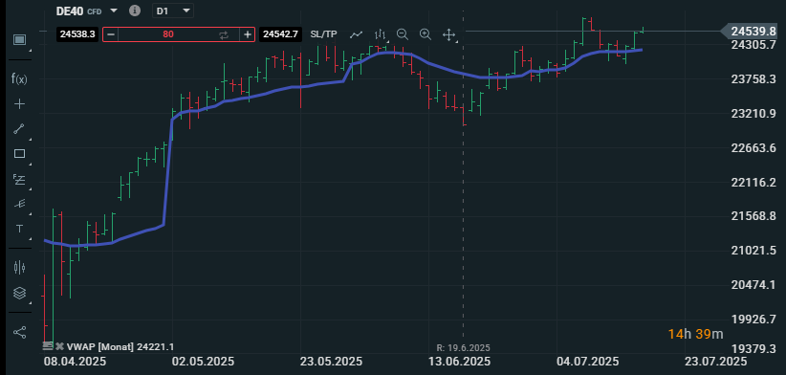This screenshot has height=375, width=786.
Task: Open the chart bar type selector
Action: (x=381, y=34)
